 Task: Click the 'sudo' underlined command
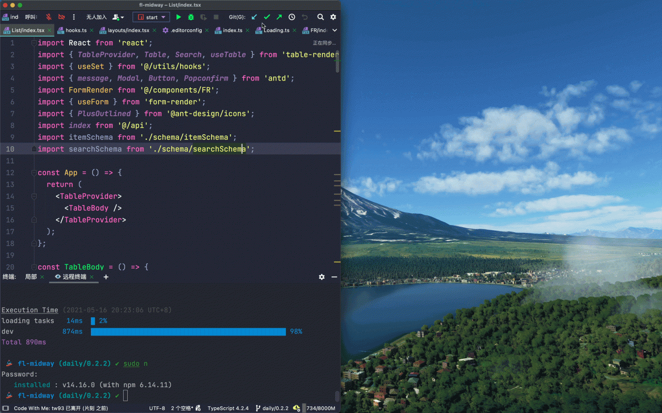pyautogui.click(x=131, y=363)
